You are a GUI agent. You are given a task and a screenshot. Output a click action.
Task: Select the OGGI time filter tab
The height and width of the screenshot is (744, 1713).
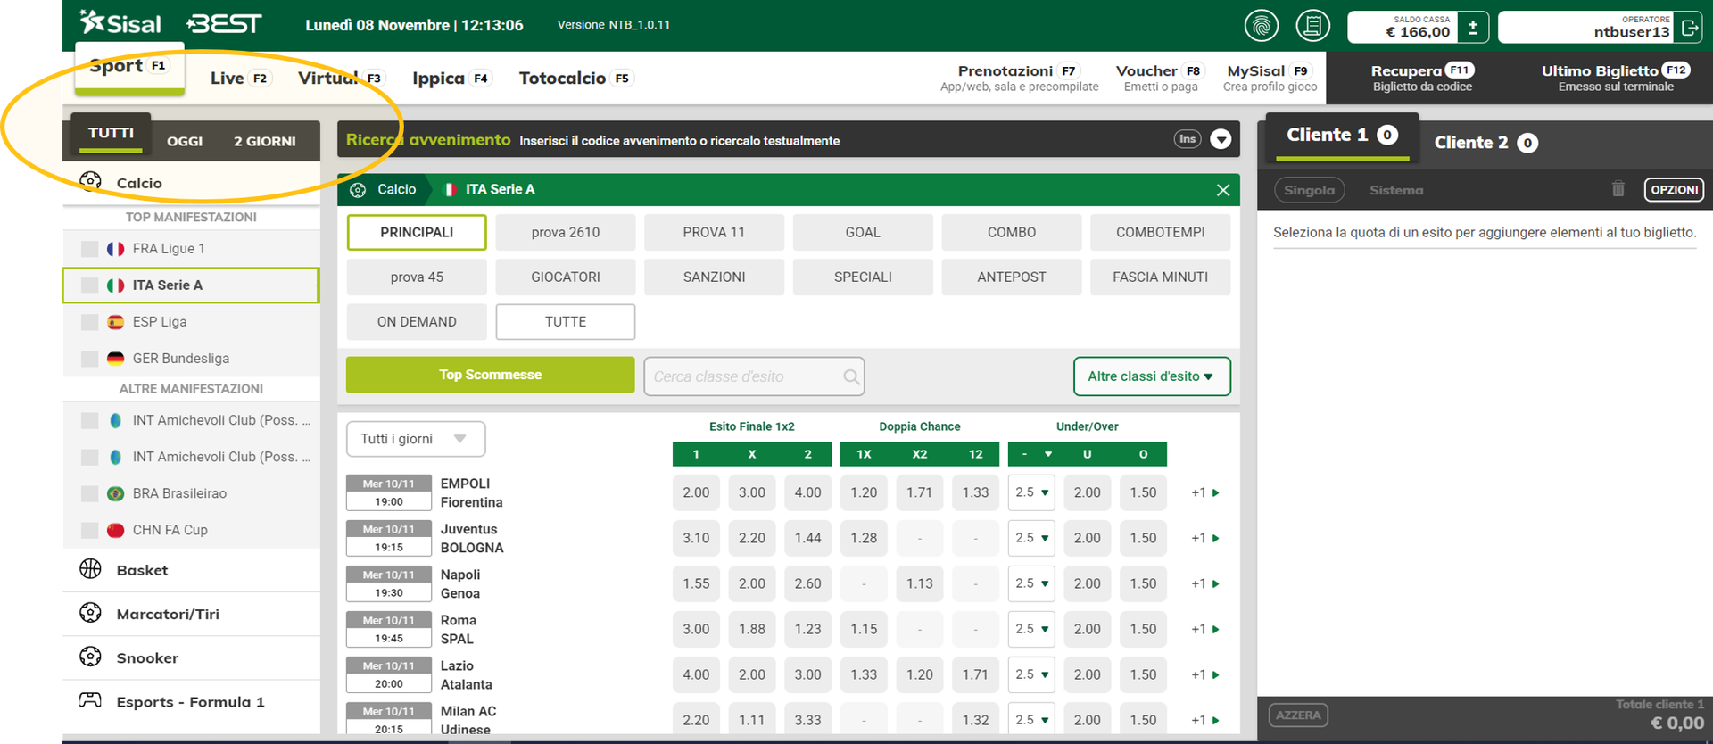(185, 141)
